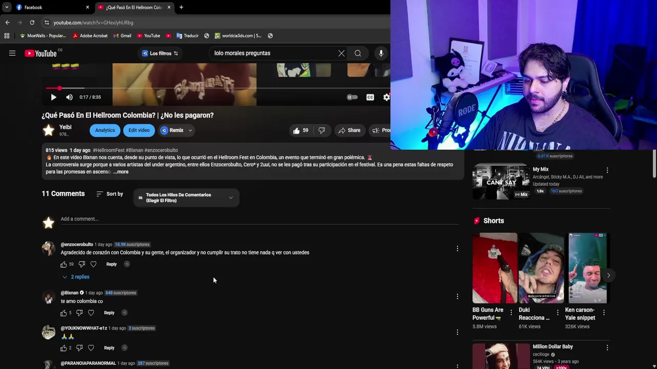
Task: Open options for Ken carson short
Action: pyautogui.click(x=604, y=313)
